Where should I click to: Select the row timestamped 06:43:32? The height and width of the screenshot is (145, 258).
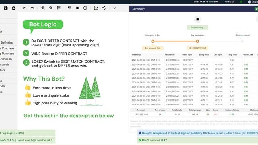point(193,64)
